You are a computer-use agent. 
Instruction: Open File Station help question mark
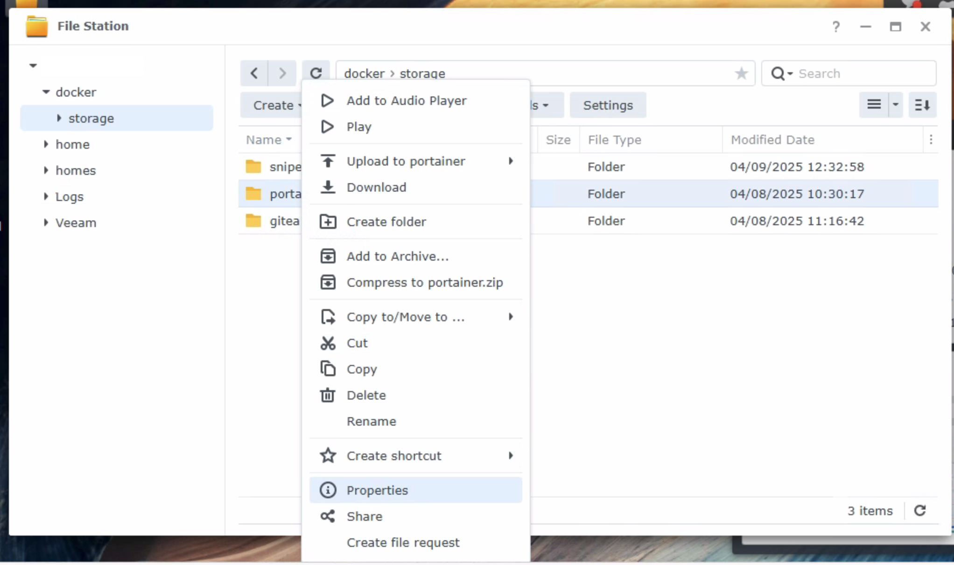[x=836, y=27]
